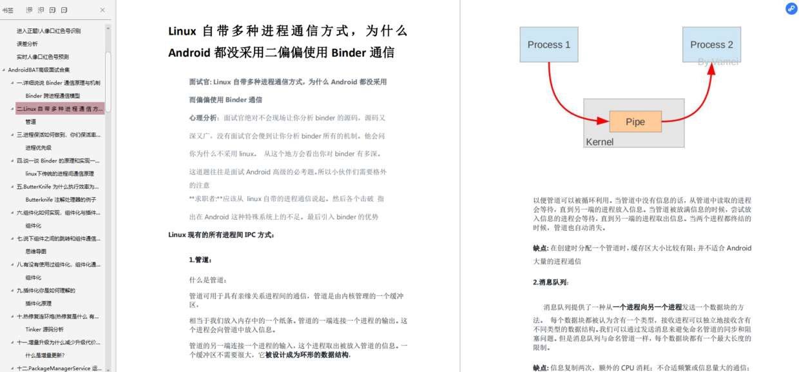
Task: Open bookmark 三.进程保活如何做到
Action: pos(59,135)
